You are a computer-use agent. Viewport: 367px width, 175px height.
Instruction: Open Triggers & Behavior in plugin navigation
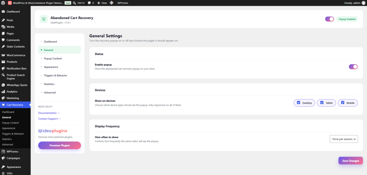point(60,75)
